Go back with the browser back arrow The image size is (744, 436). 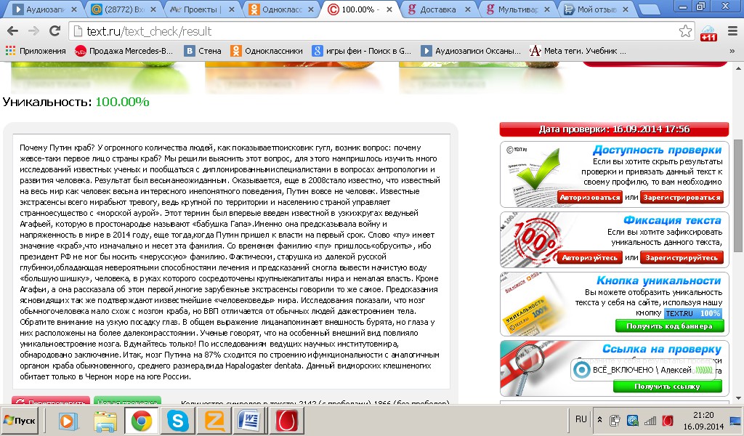(13, 31)
